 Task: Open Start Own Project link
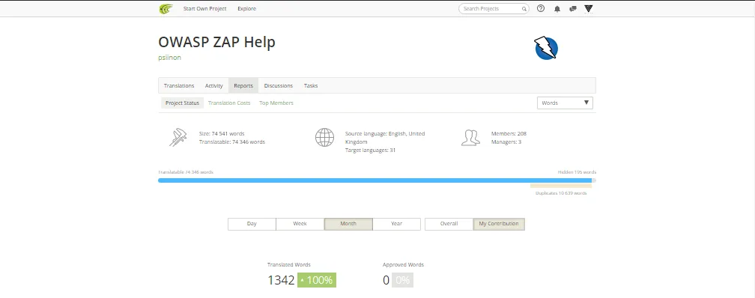pos(204,9)
